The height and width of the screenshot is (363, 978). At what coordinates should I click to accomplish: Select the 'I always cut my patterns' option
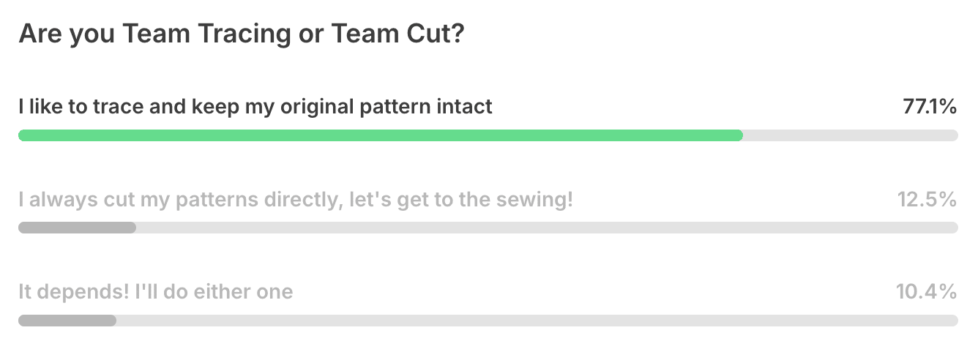click(296, 199)
